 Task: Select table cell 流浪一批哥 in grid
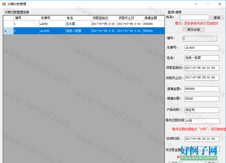[78, 31]
